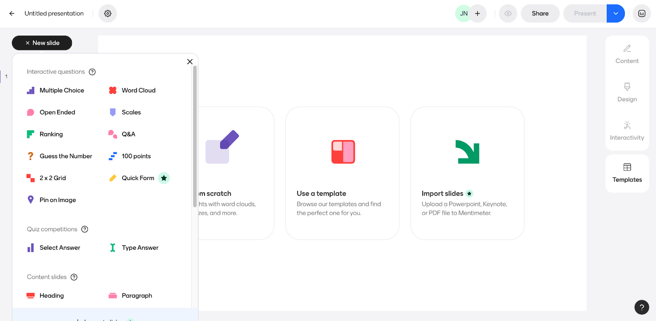
Task: Click the Present button
Action: tap(585, 14)
